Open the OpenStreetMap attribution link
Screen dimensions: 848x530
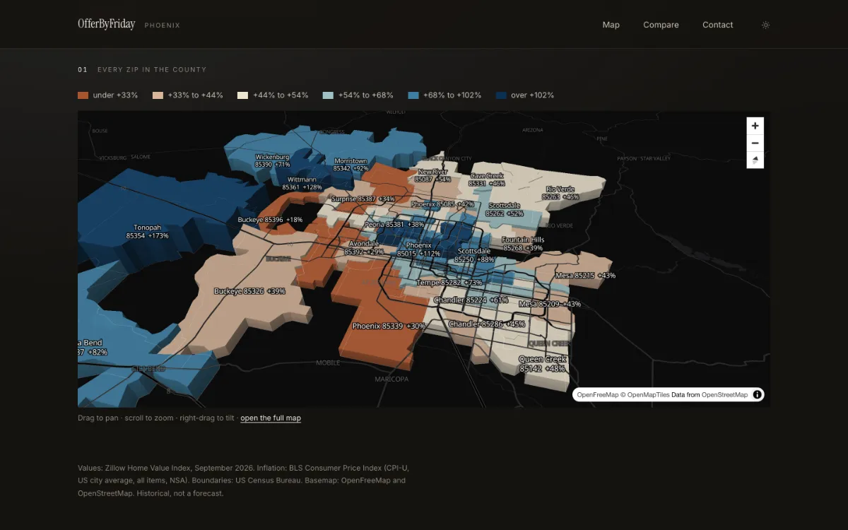coord(724,395)
